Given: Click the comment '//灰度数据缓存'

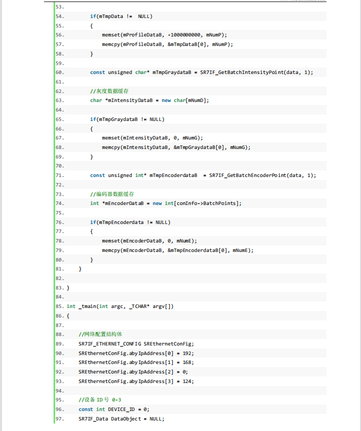Looking at the screenshot, I should (109, 91).
